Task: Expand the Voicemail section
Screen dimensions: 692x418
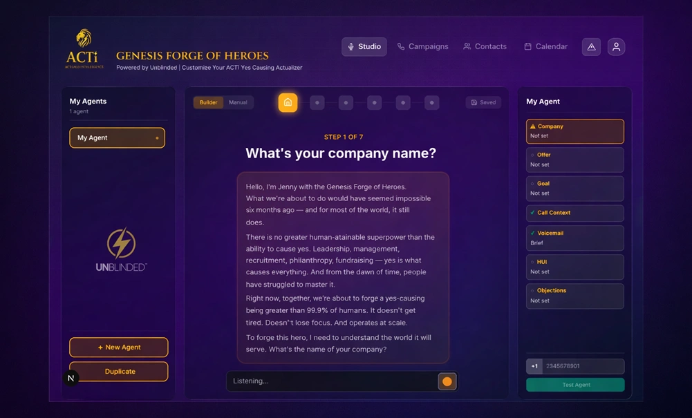Action: (574, 238)
